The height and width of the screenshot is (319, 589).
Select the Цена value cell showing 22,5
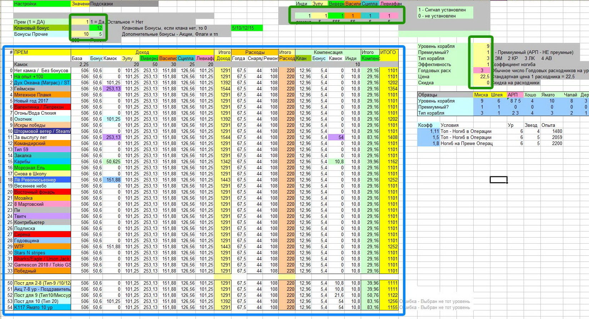click(x=481, y=76)
